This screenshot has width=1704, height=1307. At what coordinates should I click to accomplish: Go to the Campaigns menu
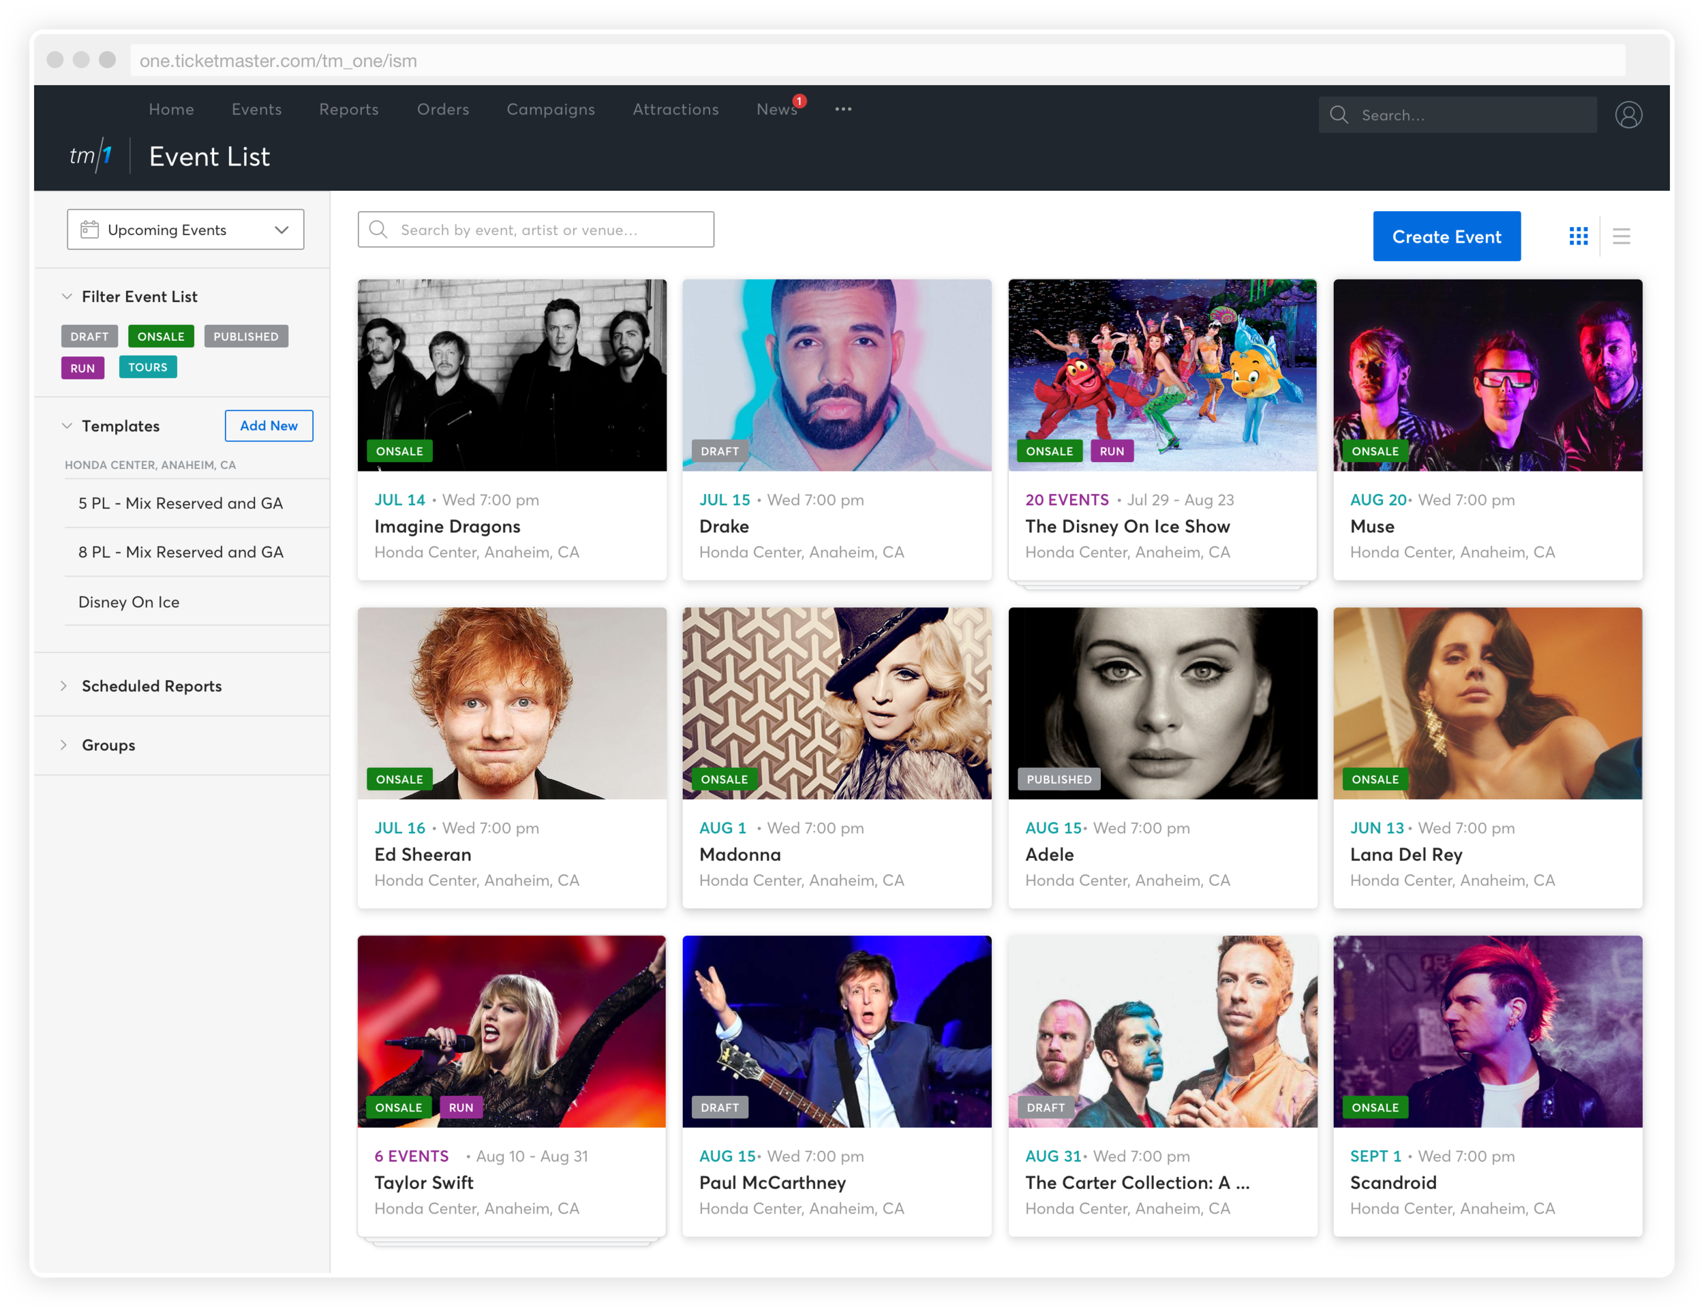pyautogui.click(x=550, y=110)
